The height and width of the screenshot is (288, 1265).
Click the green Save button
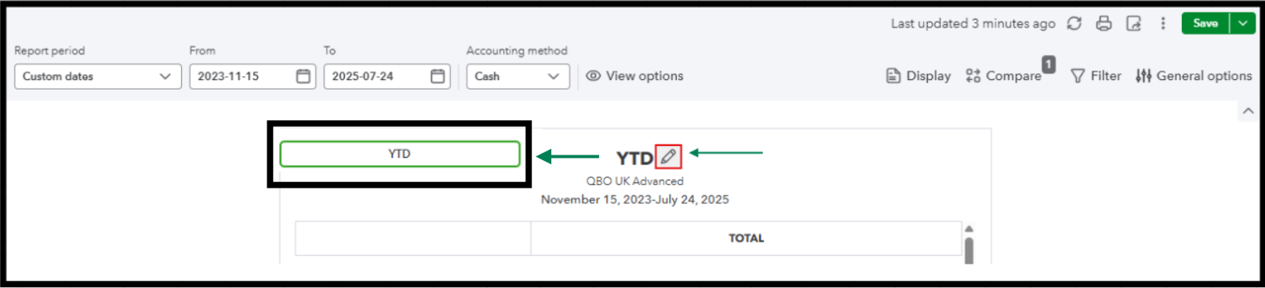click(1205, 24)
